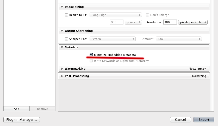The width and height of the screenshot is (218, 126).
Task: Click the Resolution input field
Action: point(170,22)
